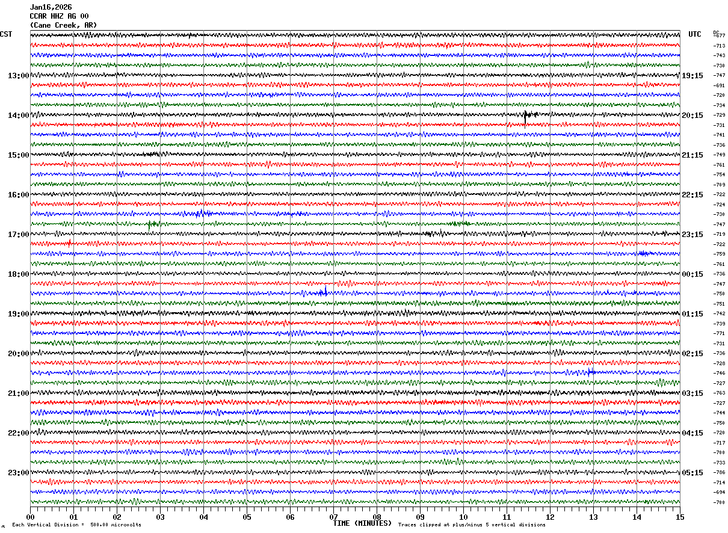This screenshot has width=728, height=533.
Task: Select minute 05 on the bottom time axis
Action: (x=247, y=517)
